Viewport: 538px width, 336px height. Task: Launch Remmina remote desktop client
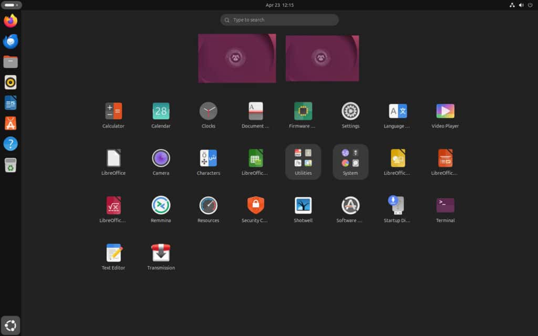tap(161, 205)
